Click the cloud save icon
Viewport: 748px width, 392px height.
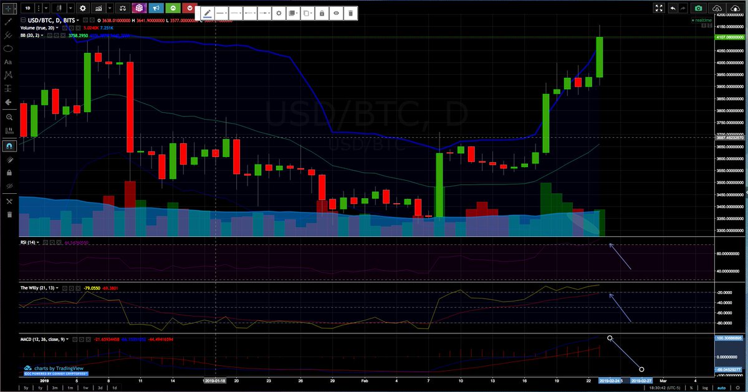pos(735,8)
